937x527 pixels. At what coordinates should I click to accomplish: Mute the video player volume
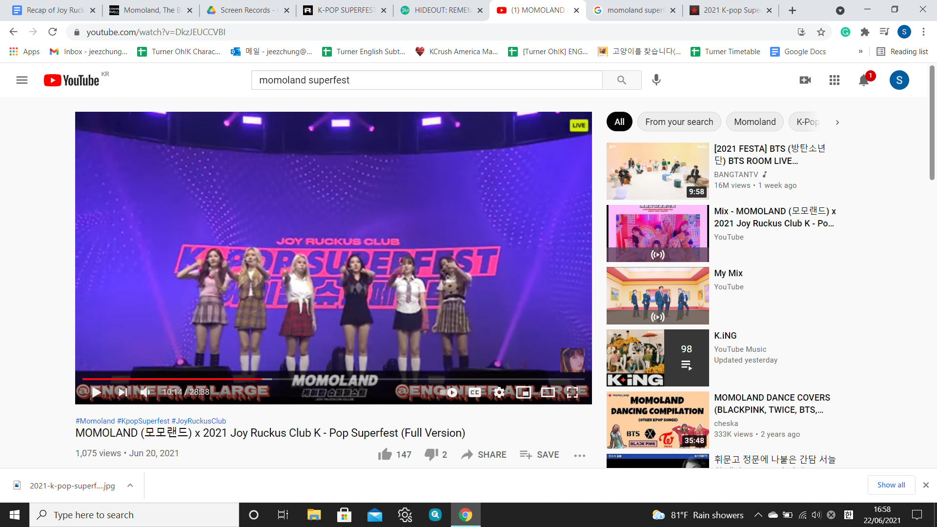[145, 392]
